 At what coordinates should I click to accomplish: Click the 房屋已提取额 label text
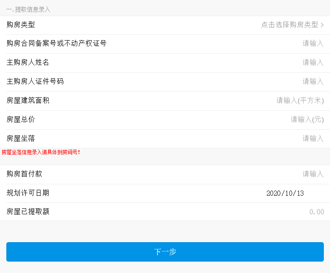click(x=28, y=212)
